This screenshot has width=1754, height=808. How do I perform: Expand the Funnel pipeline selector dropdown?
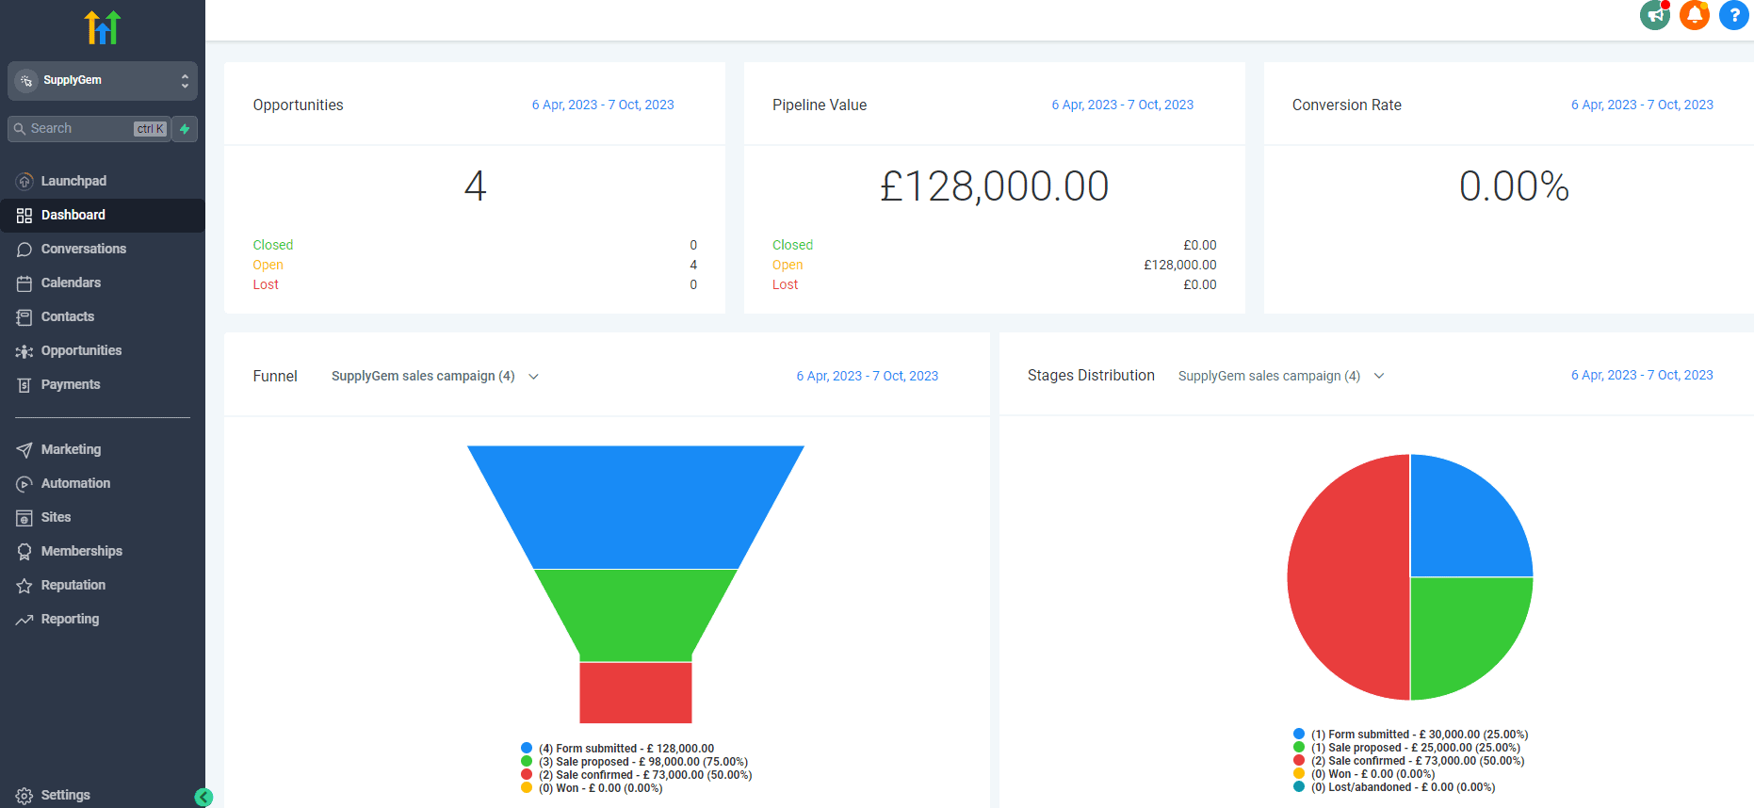pyautogui.click(x=434, y=377)
